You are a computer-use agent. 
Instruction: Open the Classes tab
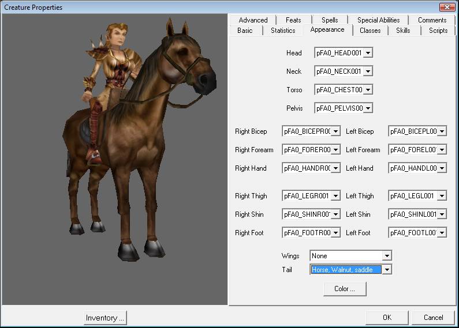(x=370, y=31)
